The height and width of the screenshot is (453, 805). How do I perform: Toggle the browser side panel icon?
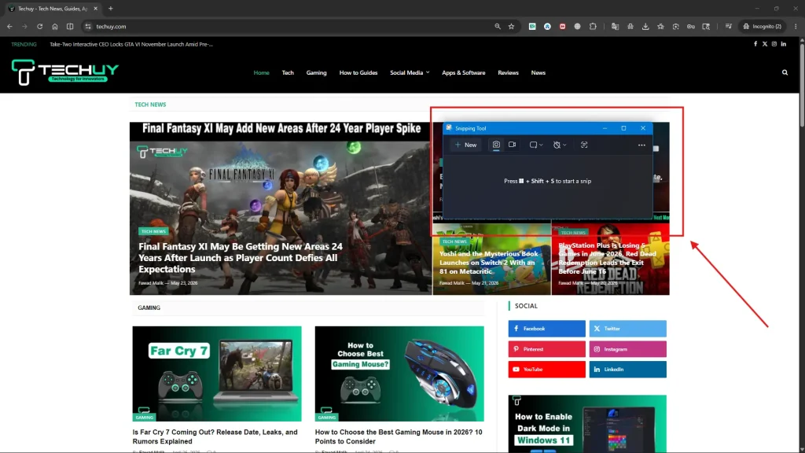[x=70, y=26]
